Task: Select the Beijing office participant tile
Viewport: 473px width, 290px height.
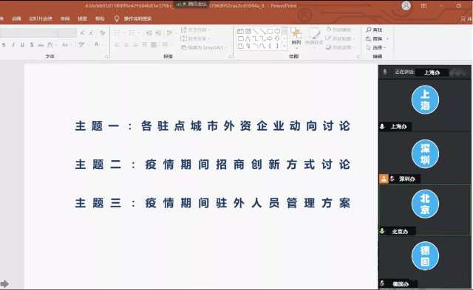Action: coord(424,210)
